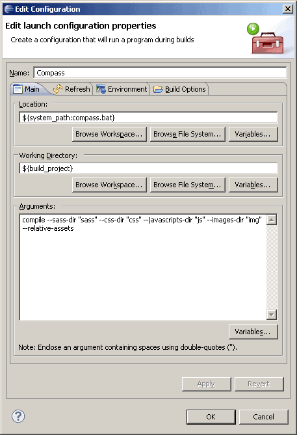Cancel the Edit Configuration dialog
Image resolution: width=297 pixels, height=435 pixels.
pyautogui.click(x=263, y=417)
